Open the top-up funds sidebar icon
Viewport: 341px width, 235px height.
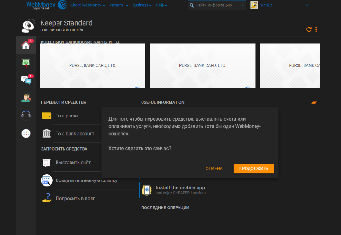point(26,63)
